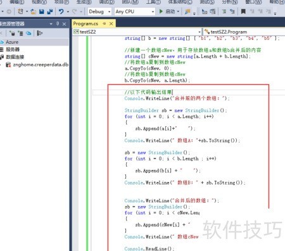Toggle auto-hide pin on Server Explorer panel
This screenshot has height=251, width=285.
point(58,23)
